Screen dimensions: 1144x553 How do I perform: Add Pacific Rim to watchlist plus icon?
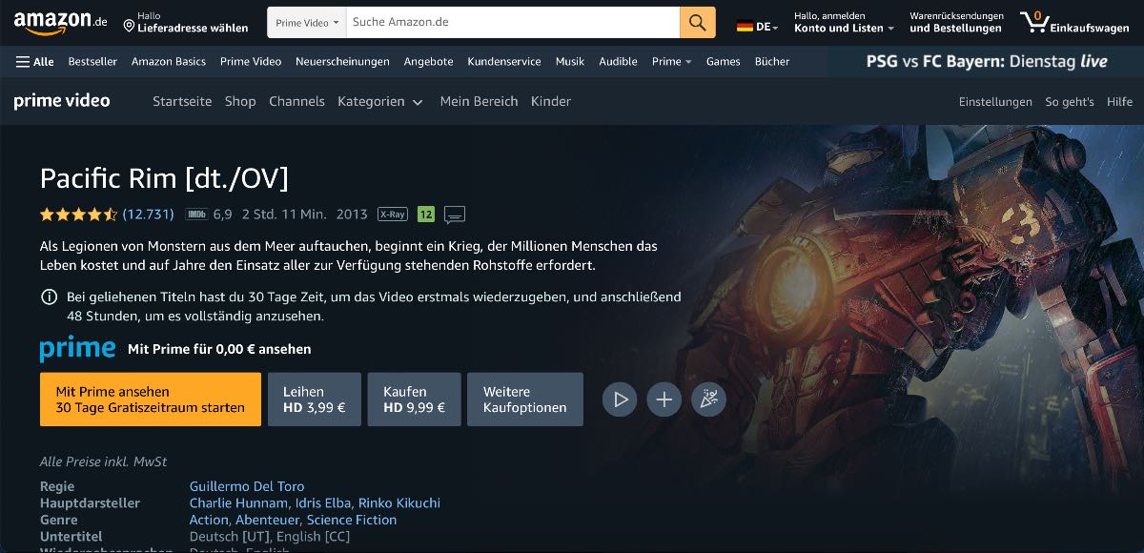[x=664, y=399]
